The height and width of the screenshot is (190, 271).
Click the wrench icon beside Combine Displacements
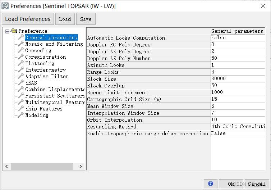[x=21, y=89]
